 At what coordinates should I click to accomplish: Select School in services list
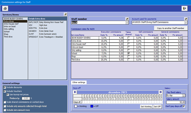15,32
